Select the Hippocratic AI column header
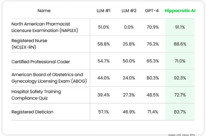 click(180, 11)
